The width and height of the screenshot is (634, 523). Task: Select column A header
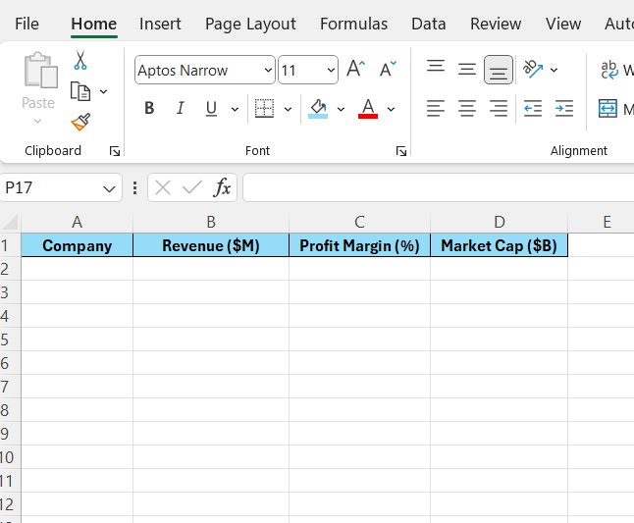(77, 222)
